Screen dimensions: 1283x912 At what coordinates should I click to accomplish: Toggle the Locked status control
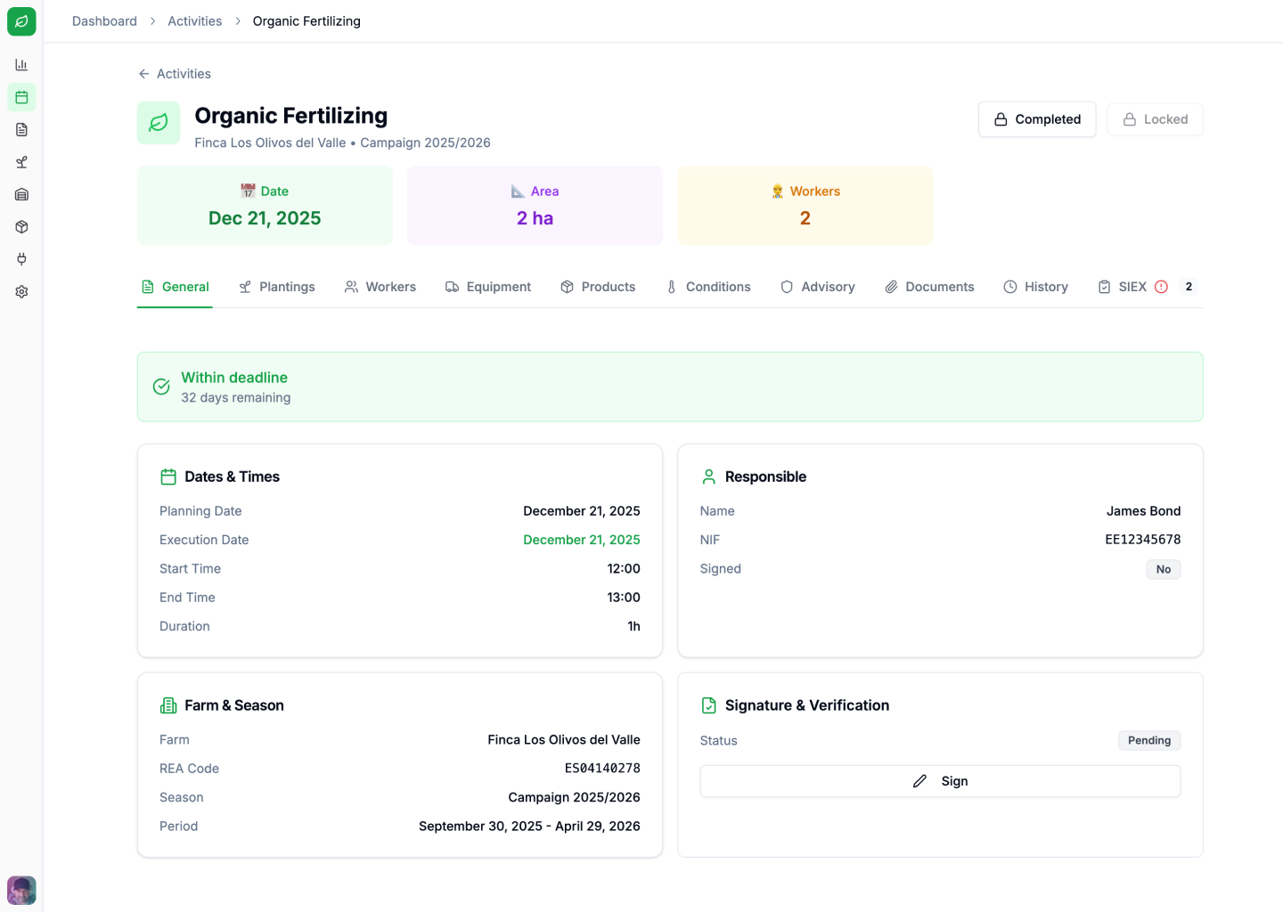click(x=1155, y=118)
